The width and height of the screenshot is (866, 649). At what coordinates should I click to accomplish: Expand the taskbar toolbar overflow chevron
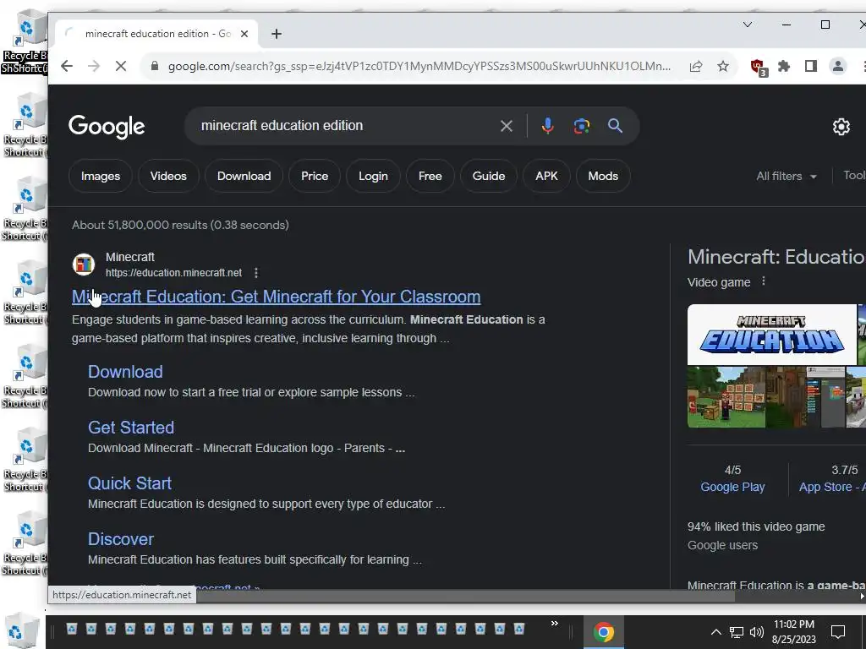(x=555, y=624)
